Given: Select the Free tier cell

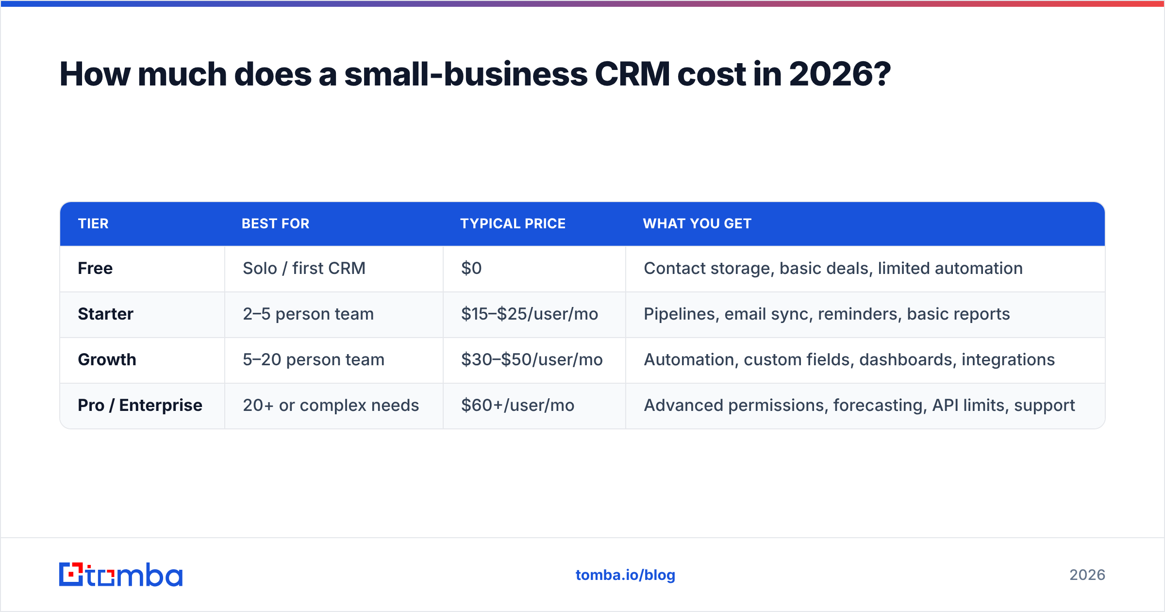Looking at the screenshot, I should pos(142,269).
